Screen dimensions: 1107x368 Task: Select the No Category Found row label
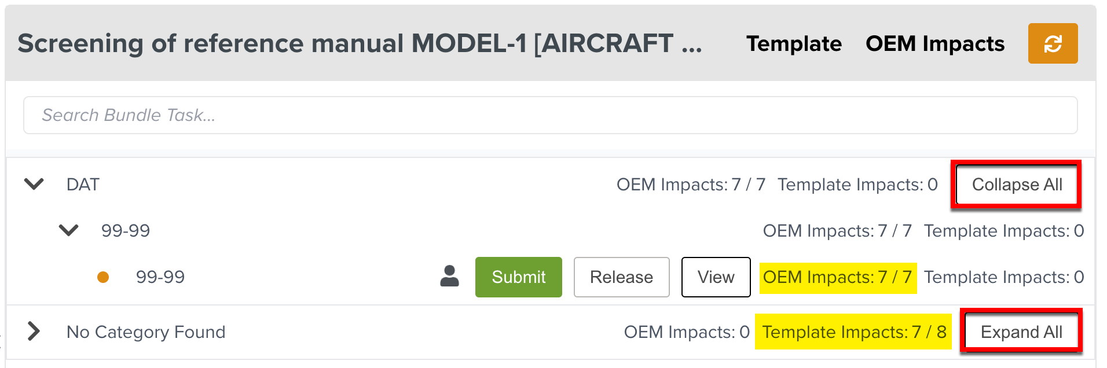146,332
